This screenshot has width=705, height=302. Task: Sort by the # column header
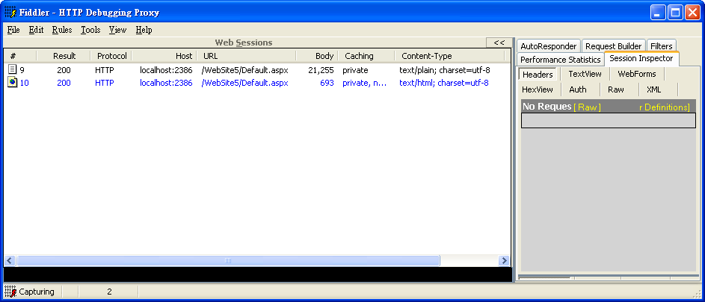pyautogui.click(x=20, y=56)
